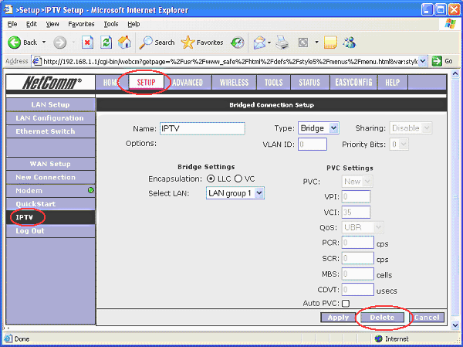The width and height of the screenshot is (463, 347).
Task: Click the NetComm logo
Action: click(x=51, y=82)
